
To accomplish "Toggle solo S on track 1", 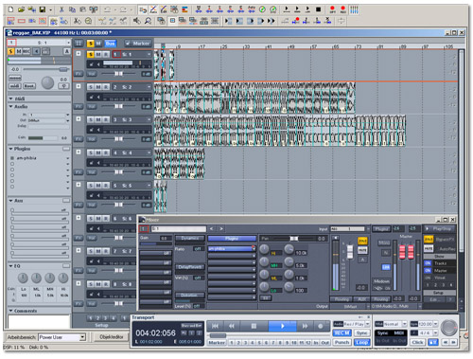I will point(91,54).
